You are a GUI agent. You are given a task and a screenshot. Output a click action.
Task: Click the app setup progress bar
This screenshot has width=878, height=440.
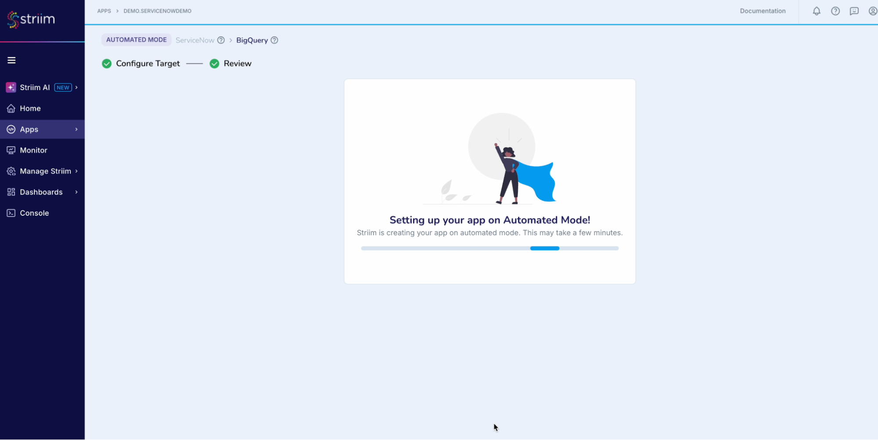(x=490, y=248)
